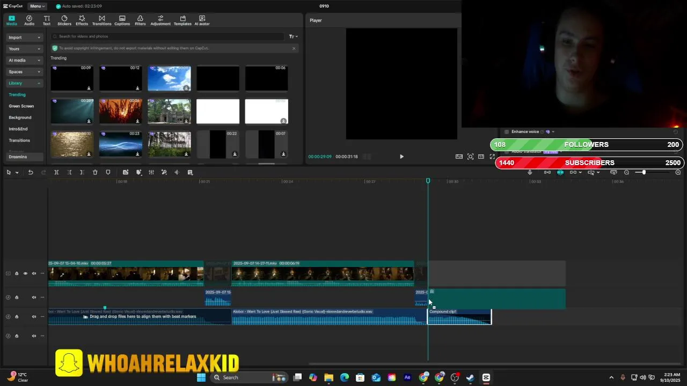
Task: Open more options for video track
Action: (x=42, y=273)
